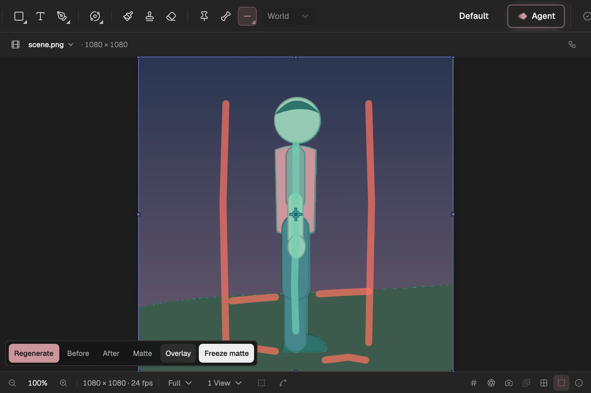Switch to Matte view tab

(x=143, y=353)
